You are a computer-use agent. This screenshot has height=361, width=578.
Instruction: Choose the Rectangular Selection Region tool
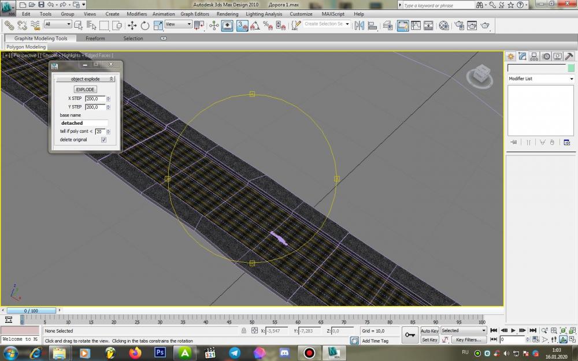pyautogui.click(x=104, y=25)
